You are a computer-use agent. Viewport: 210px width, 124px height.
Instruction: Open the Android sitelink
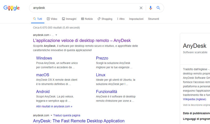(43, 91)
